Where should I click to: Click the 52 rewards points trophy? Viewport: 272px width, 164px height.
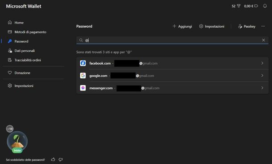click(x=236, y=6)
